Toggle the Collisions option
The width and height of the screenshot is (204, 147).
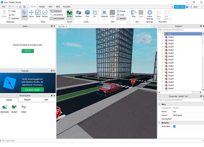[x=56, y=11]
